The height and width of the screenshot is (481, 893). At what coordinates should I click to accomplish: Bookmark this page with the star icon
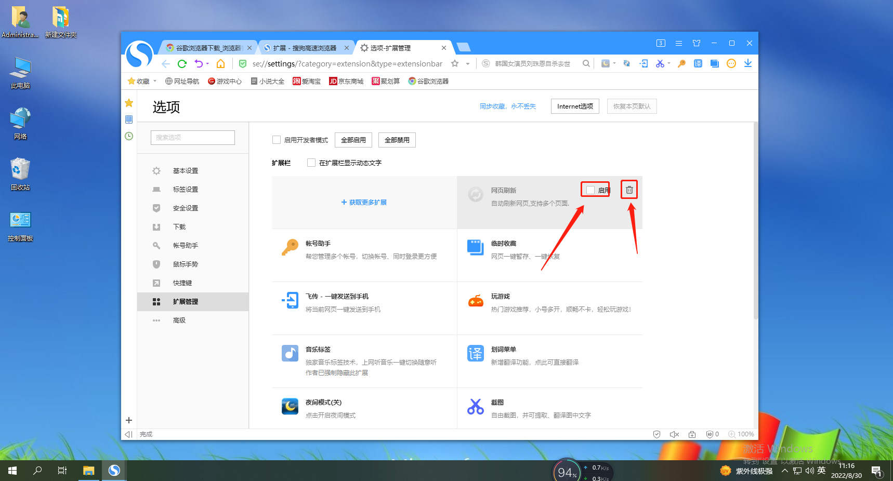(x=455, y=63)
